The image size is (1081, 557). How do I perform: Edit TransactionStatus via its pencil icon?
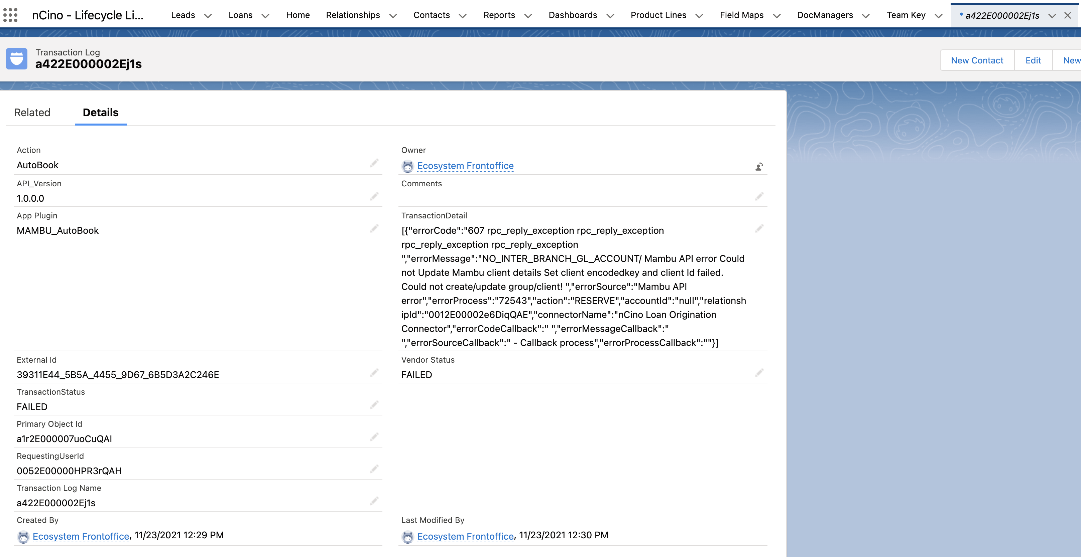pos(374,404)
